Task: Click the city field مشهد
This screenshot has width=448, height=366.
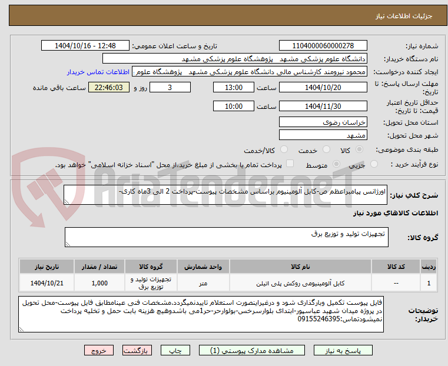Action: pos(323,135)
